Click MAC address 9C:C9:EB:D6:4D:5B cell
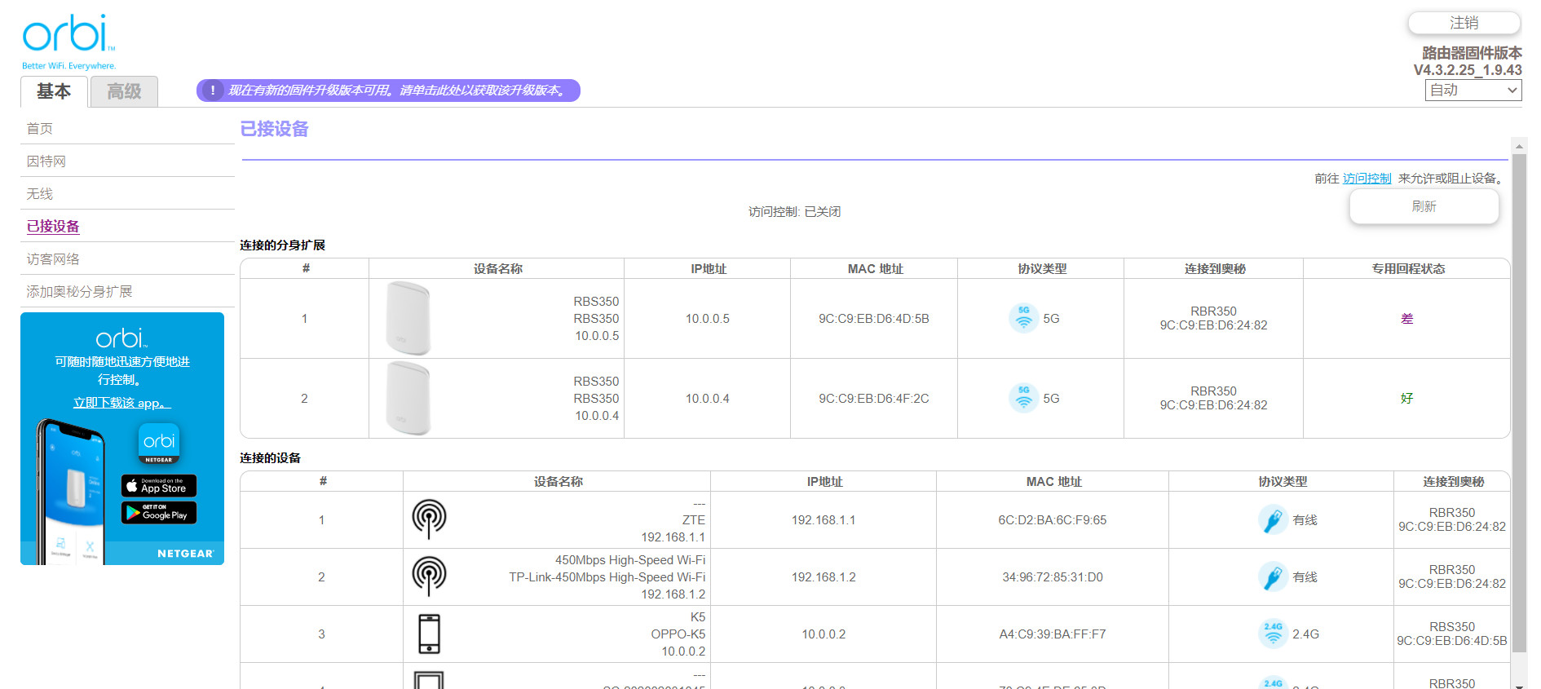 pos(874,319)
